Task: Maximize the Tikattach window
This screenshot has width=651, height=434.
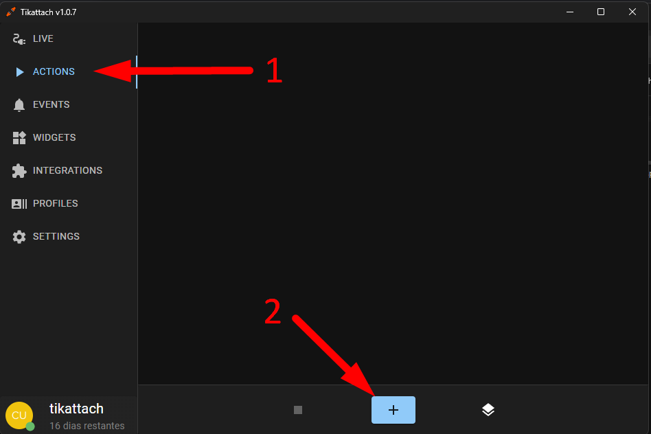Action: point(601,12)
